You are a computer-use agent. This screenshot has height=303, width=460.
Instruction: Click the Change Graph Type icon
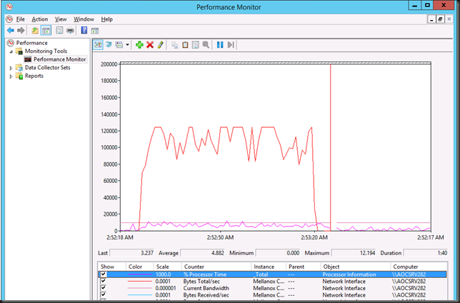[x=119, y=44]
